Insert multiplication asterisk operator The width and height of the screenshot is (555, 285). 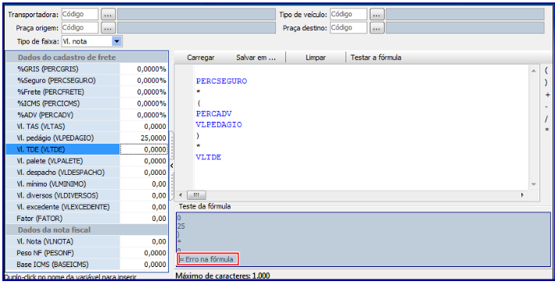point(547,130)
